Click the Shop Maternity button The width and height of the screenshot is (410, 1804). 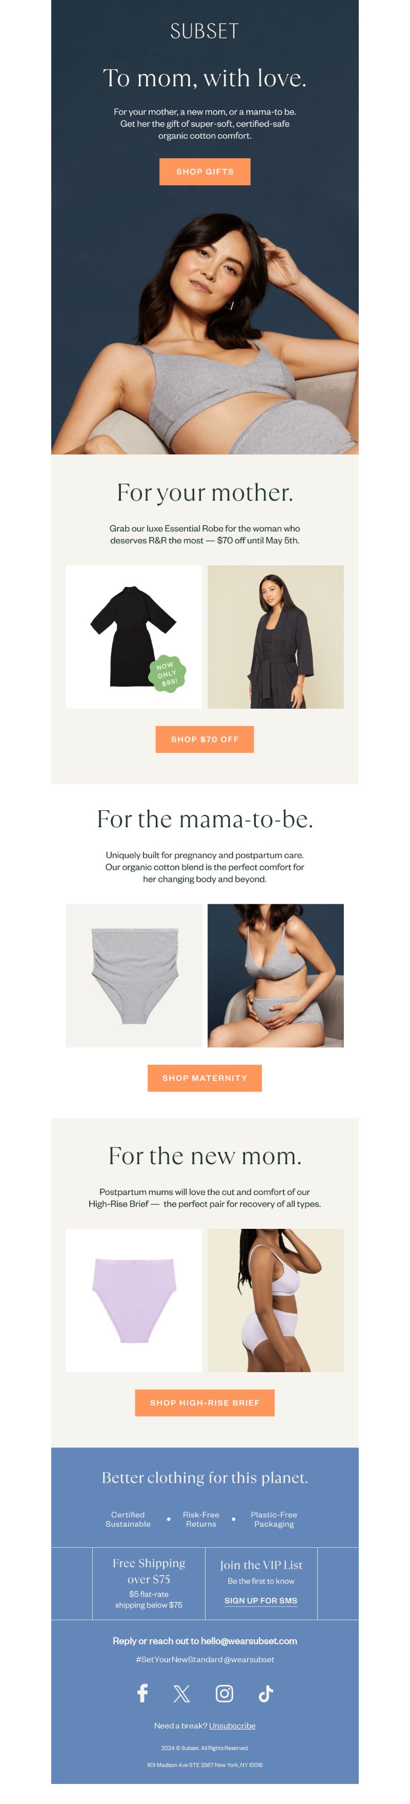[x=204, y=1078]
